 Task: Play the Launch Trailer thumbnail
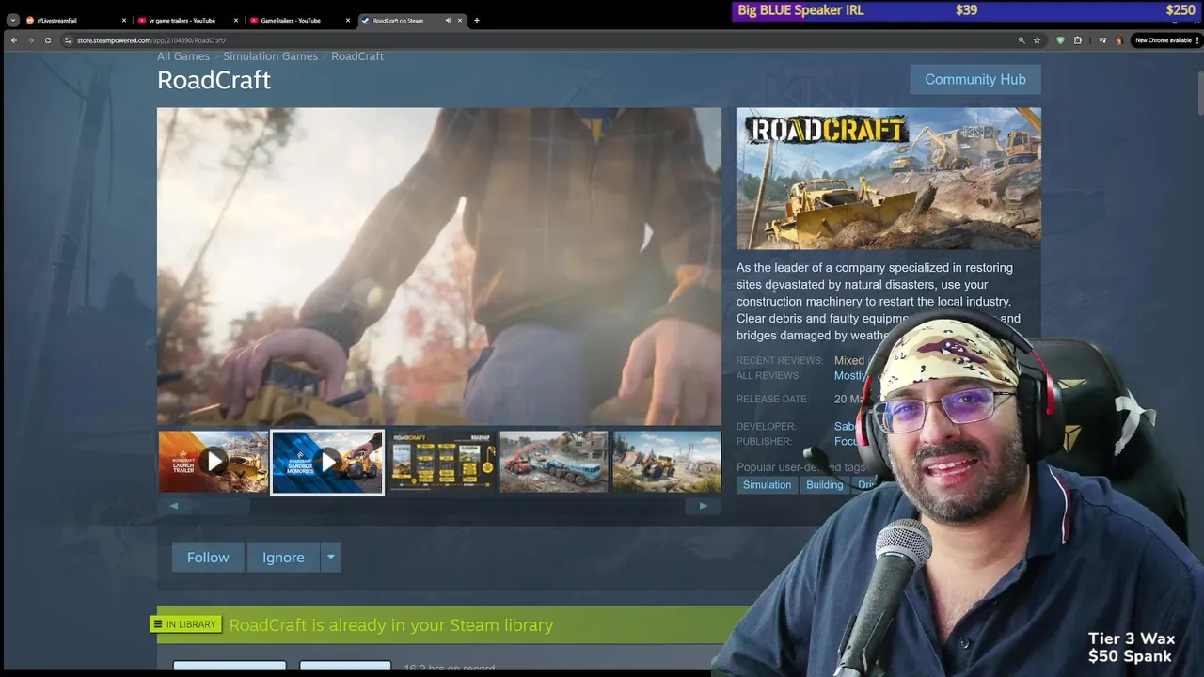(x=214, y=462)
